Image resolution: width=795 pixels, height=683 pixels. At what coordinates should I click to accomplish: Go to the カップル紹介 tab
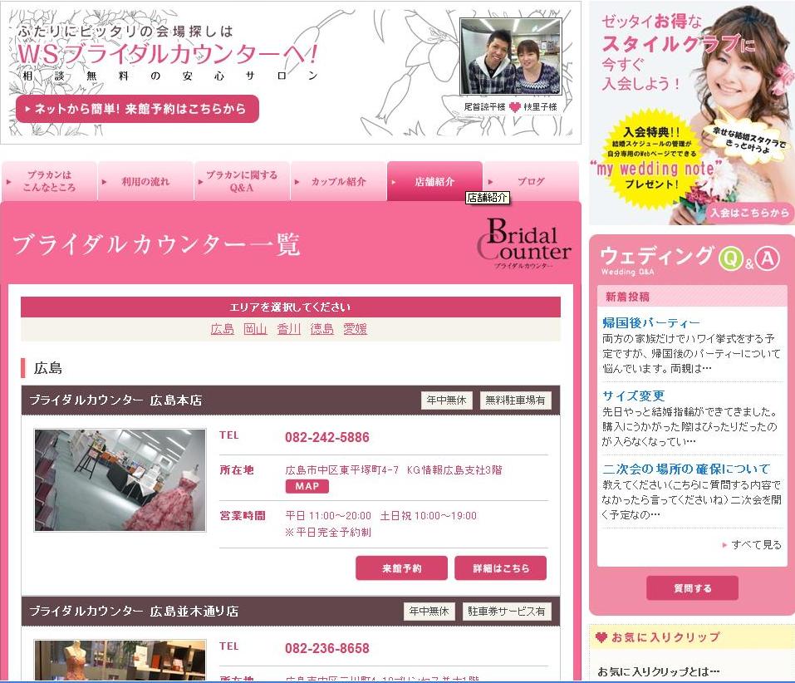(338, 181)
